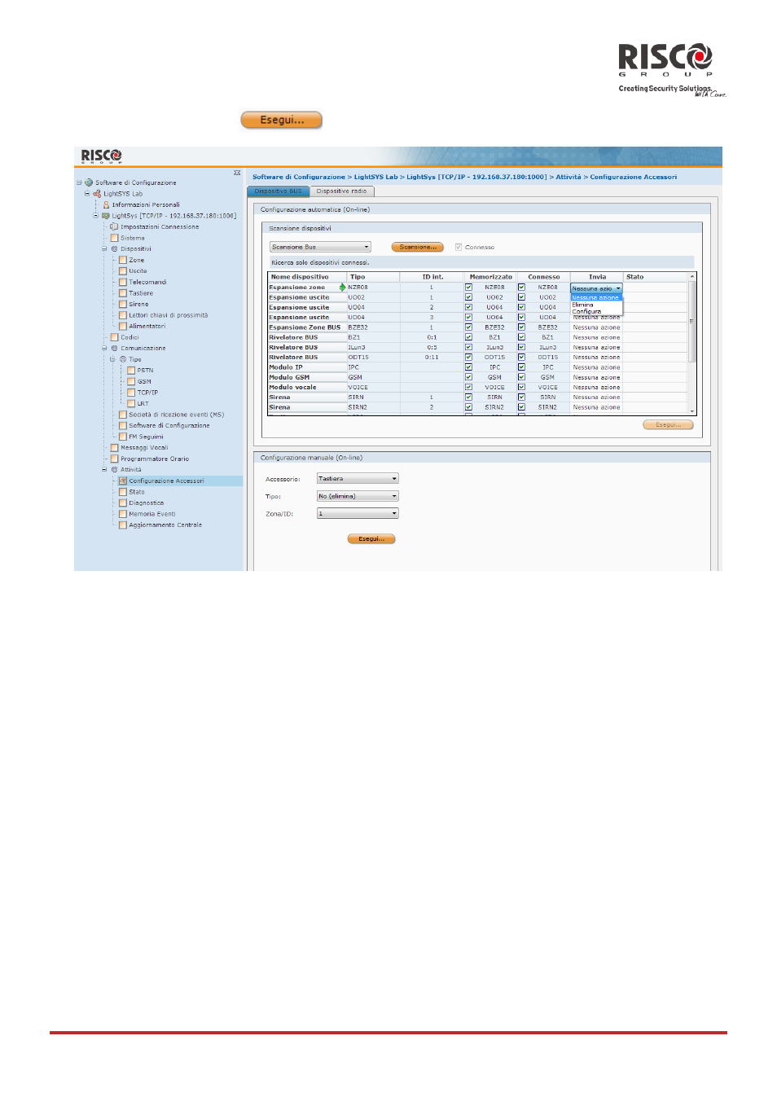Open Diagnostica in the Attività branch
Screen dimensions: 777x1102
(x=146, y=503)
